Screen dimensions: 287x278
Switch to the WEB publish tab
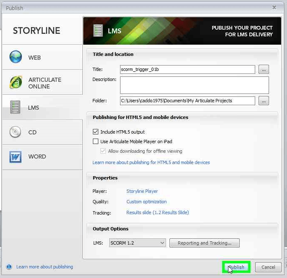[x=43, y=57]
